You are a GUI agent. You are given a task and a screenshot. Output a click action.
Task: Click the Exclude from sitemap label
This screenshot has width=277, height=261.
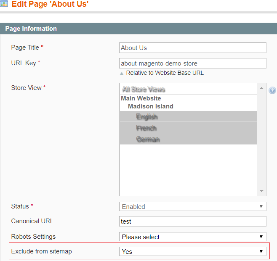tap(42, 251)
